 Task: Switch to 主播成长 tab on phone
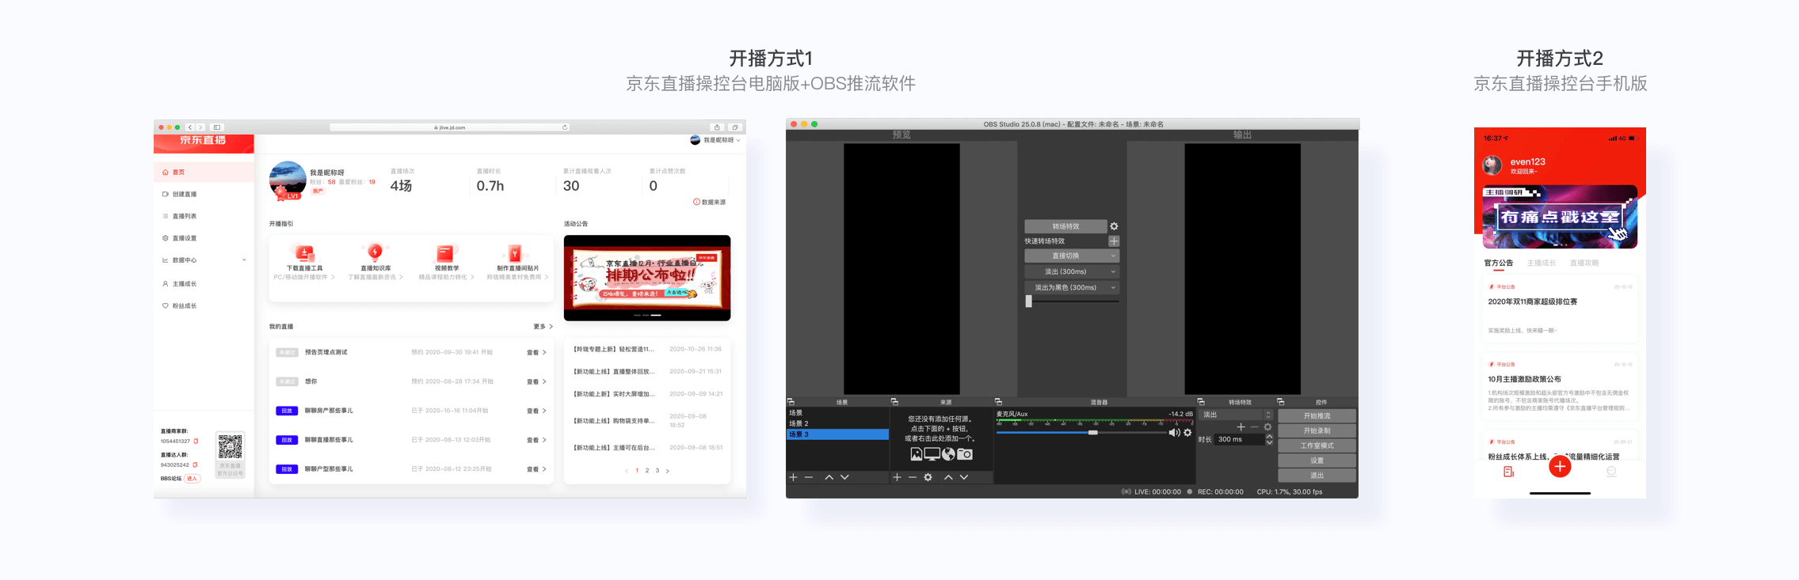click(1542, 263)
